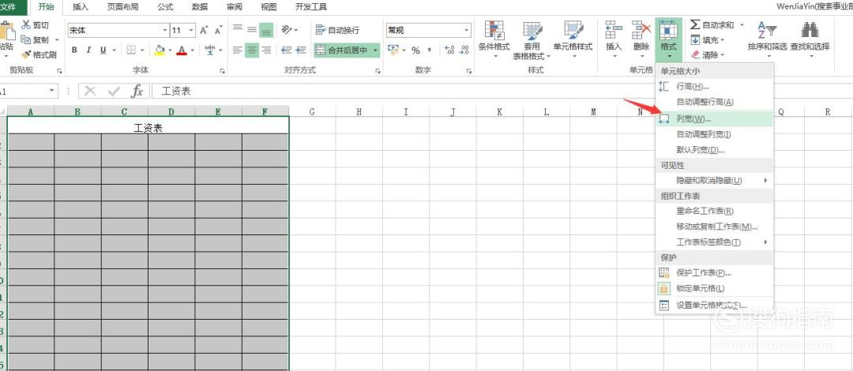Open the number format dropdown 常规
The height and width of the screenshot is (371, 853).
tap(467, 31)
